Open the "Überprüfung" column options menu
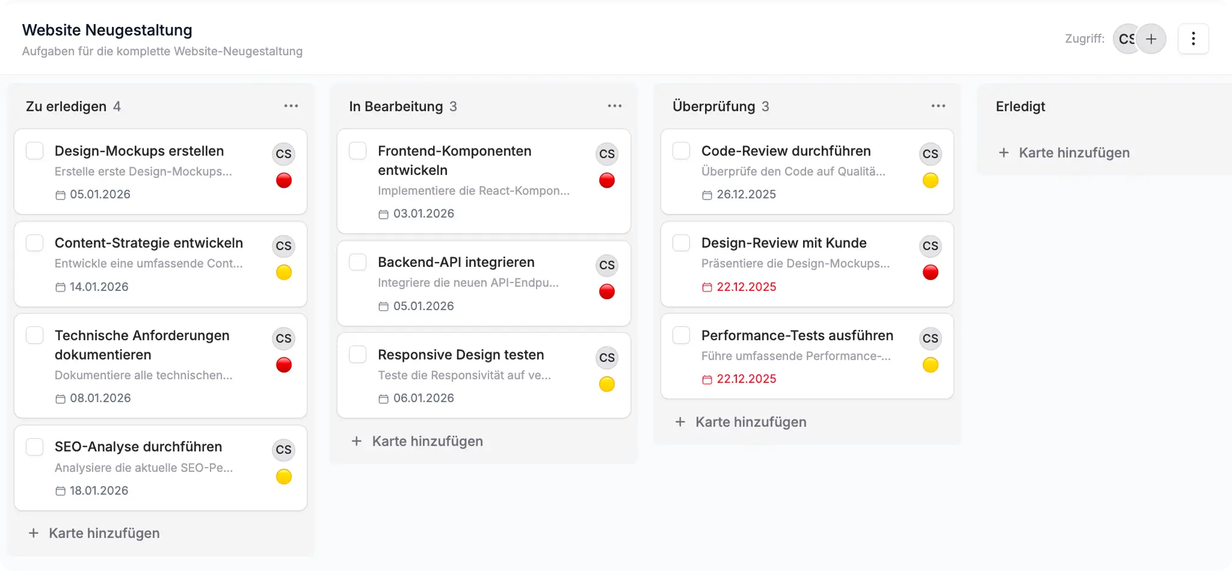This screenshot has height=571, width=1232. (937, 106)
